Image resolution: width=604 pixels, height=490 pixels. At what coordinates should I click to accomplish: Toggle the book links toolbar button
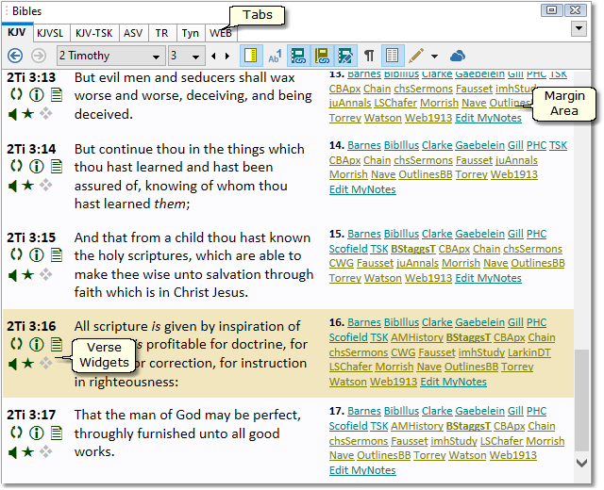tap(322, 56)
